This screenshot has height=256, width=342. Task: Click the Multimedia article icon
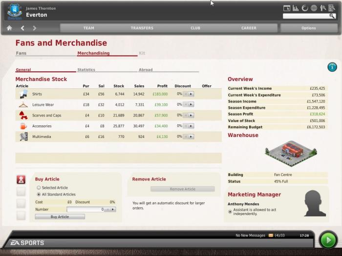coord(23,137)
